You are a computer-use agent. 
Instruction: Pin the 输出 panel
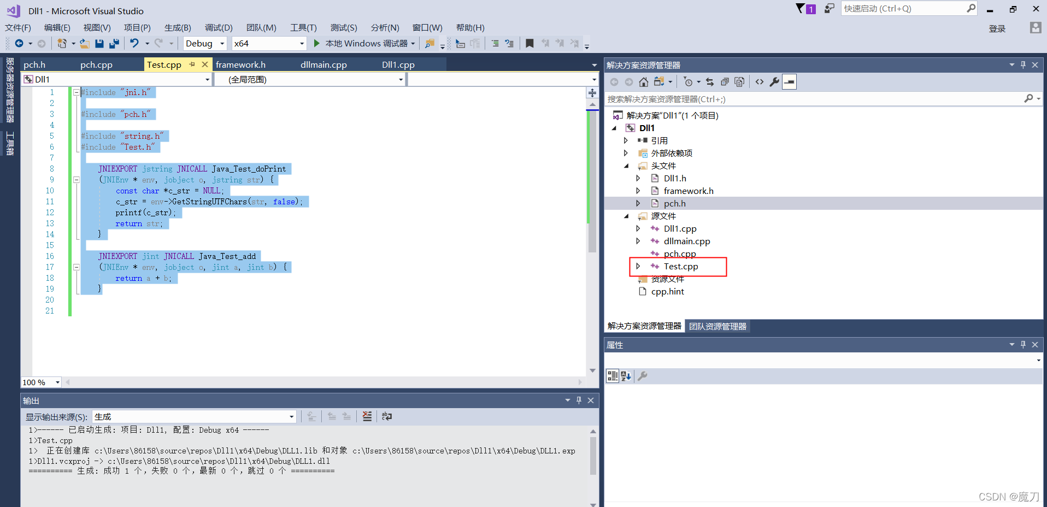pyautogui.click(x=579, y=400)
